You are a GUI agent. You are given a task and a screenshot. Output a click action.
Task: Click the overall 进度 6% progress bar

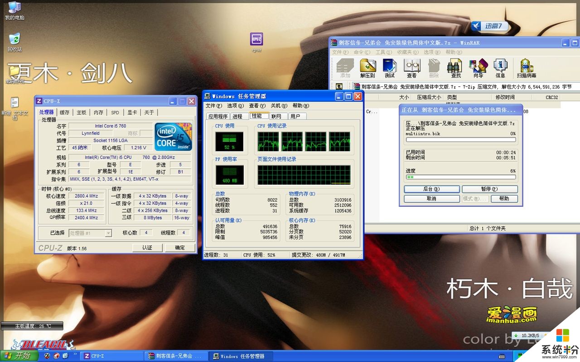tap(461, 177)
